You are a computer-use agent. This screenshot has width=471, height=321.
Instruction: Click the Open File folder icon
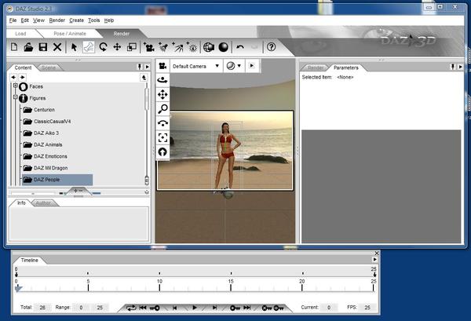[x=28, y=47]
